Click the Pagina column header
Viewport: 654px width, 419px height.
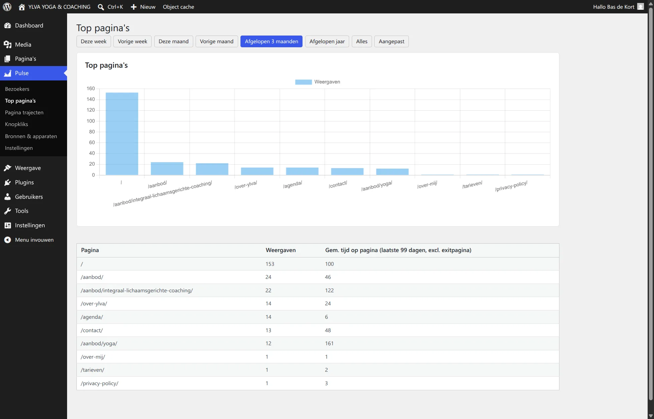90,250
